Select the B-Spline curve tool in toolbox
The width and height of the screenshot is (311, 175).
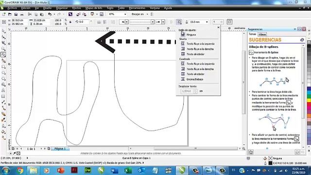click(x=3, y=54)
